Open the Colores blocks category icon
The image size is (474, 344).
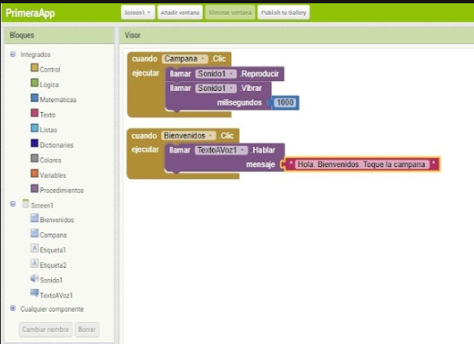point(34,158)
